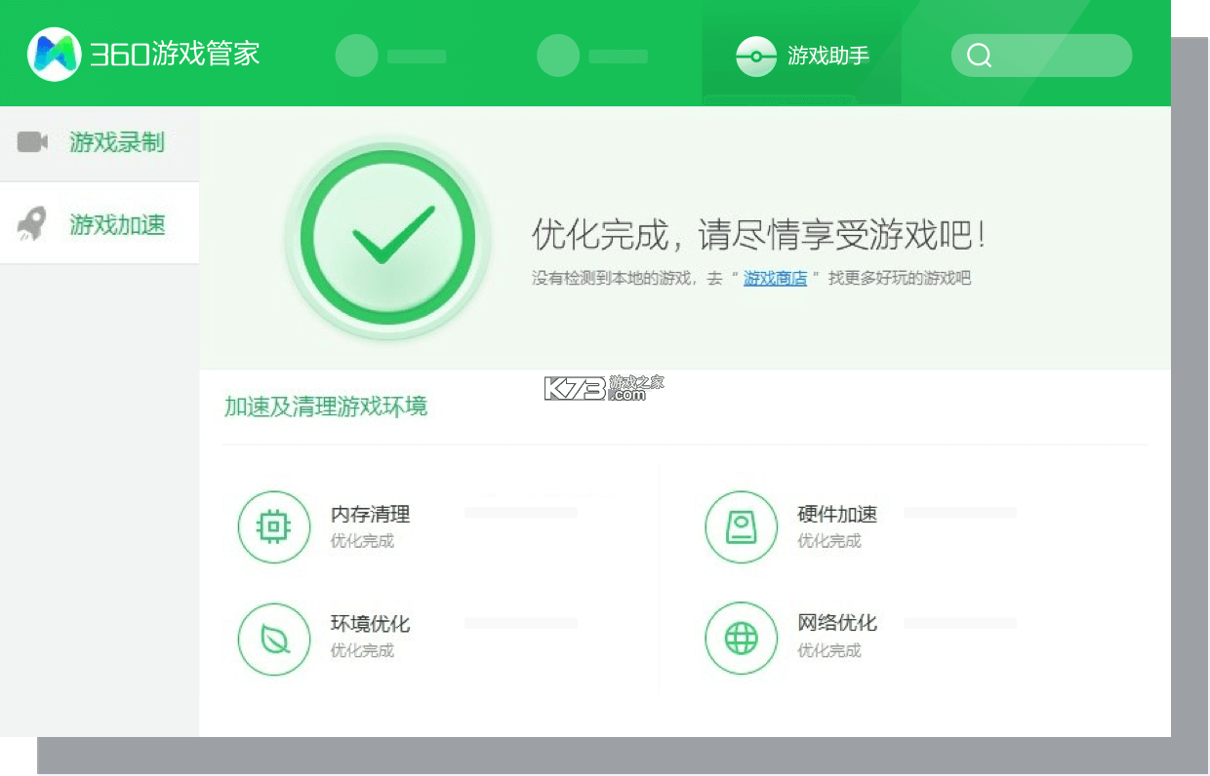Click the video camera icon
The image size is (1210, 776).
coord(33,142)
